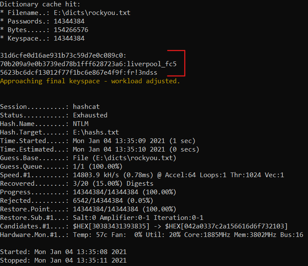Click the Time.Estimated line

pyautogui.click(x=99, y=149)
